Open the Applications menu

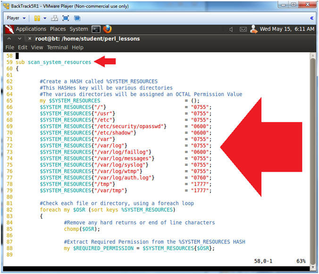coord(31,29)
